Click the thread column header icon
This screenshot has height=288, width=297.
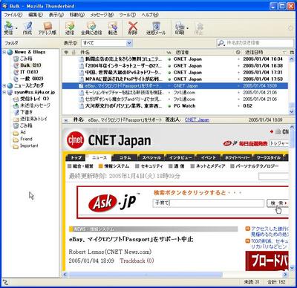(66, 52)
